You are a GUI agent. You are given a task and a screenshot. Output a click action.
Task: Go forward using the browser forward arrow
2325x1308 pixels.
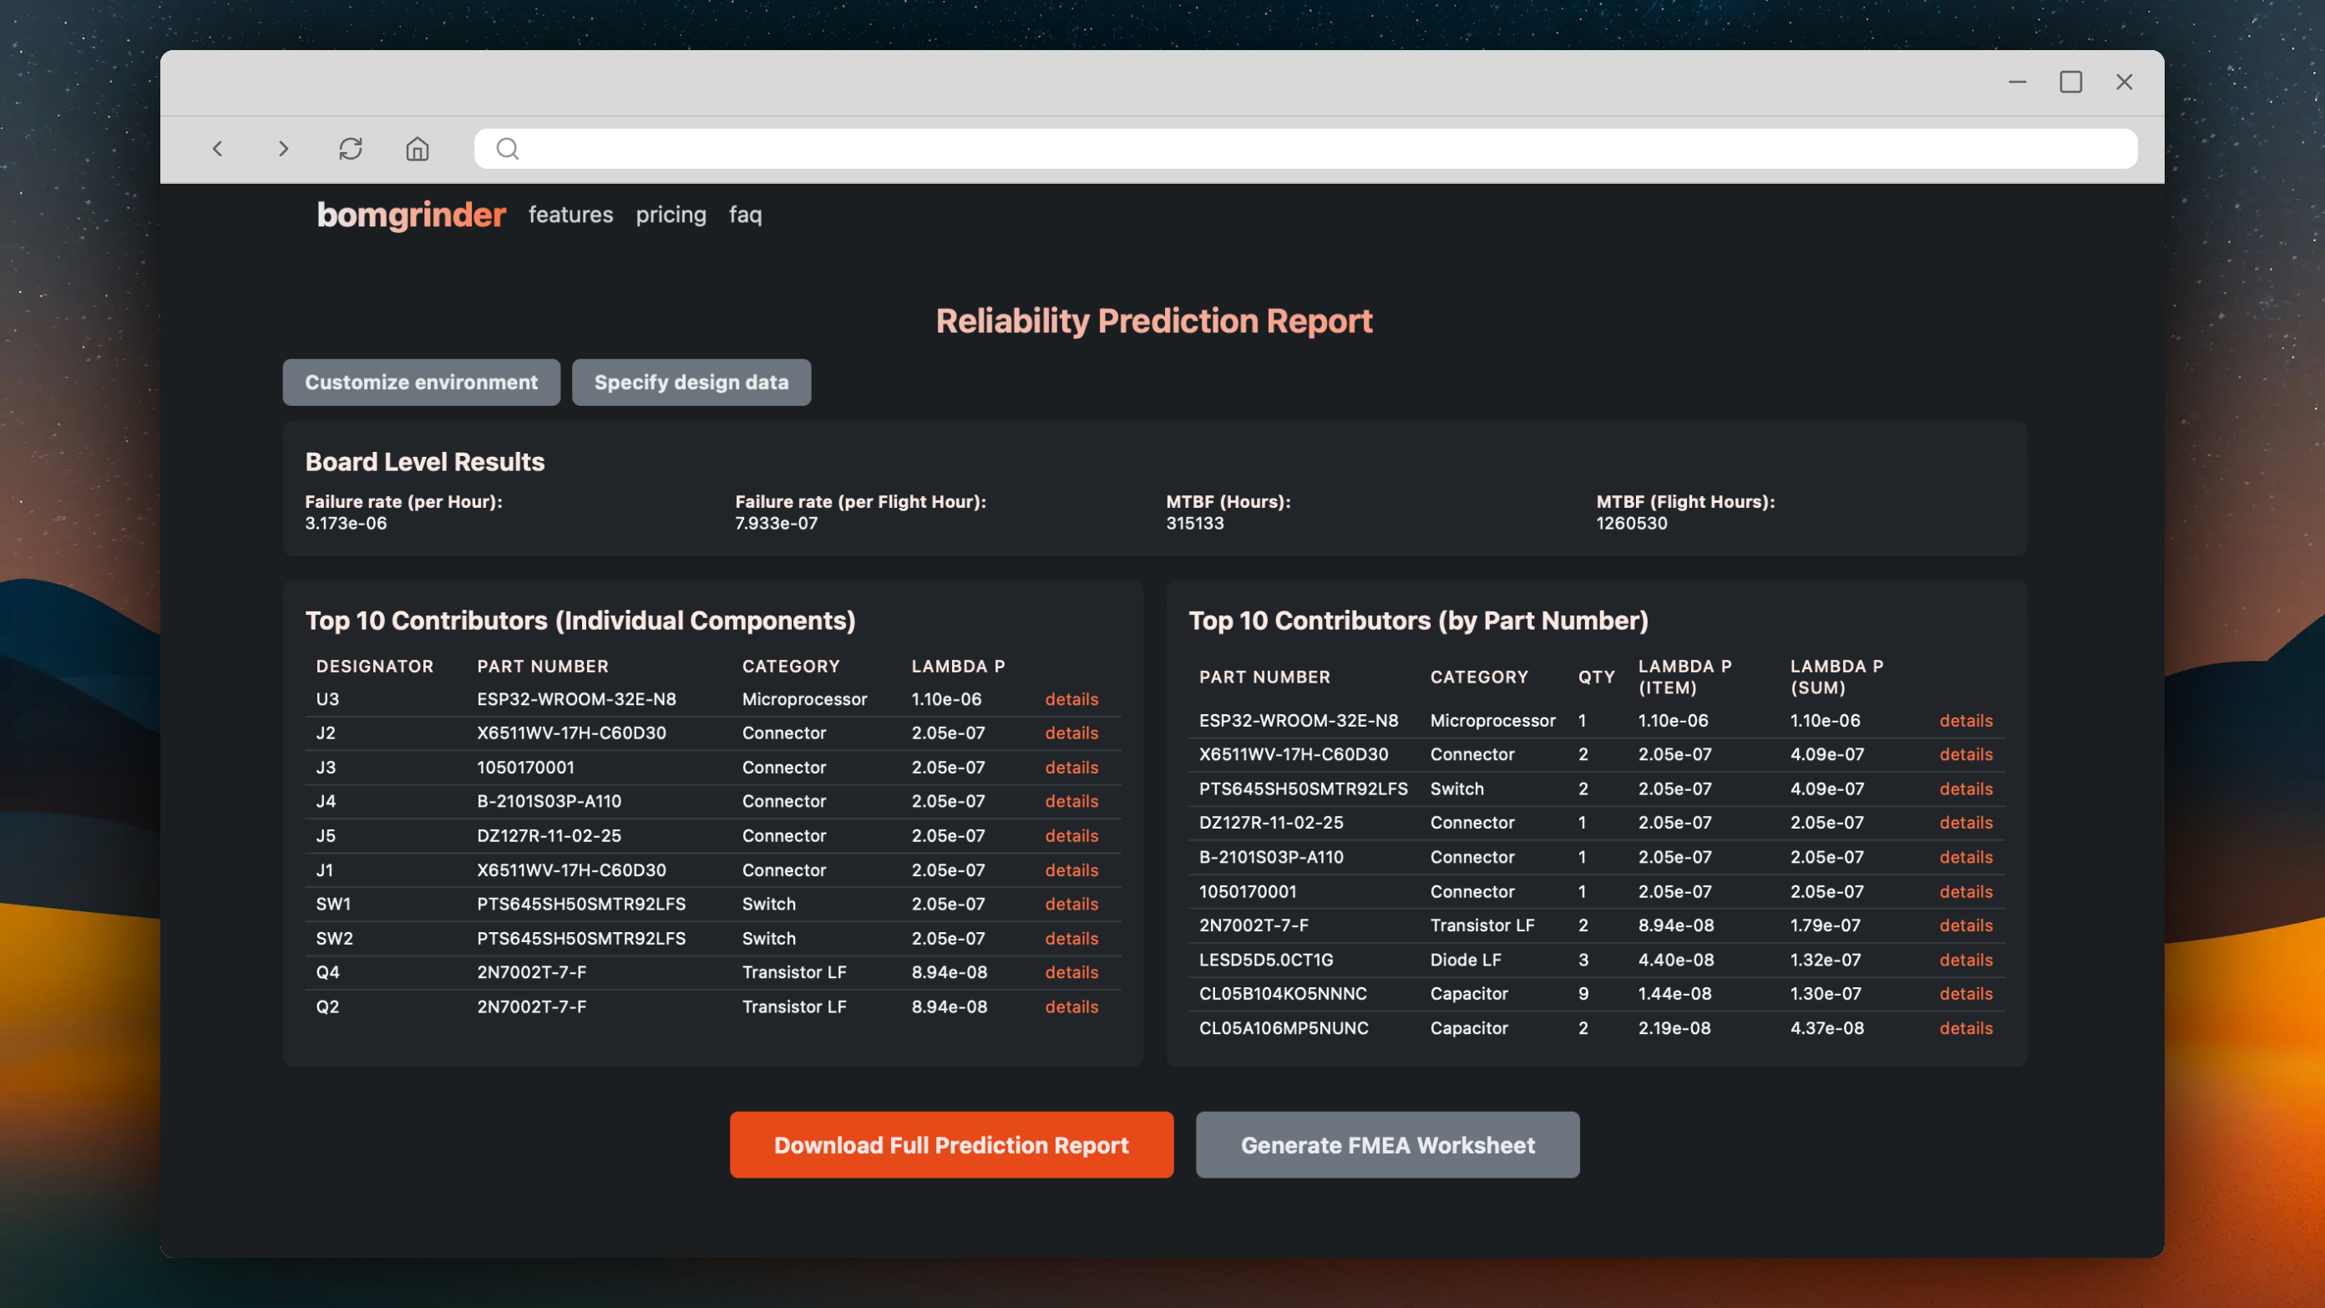(x=283, y=149)
